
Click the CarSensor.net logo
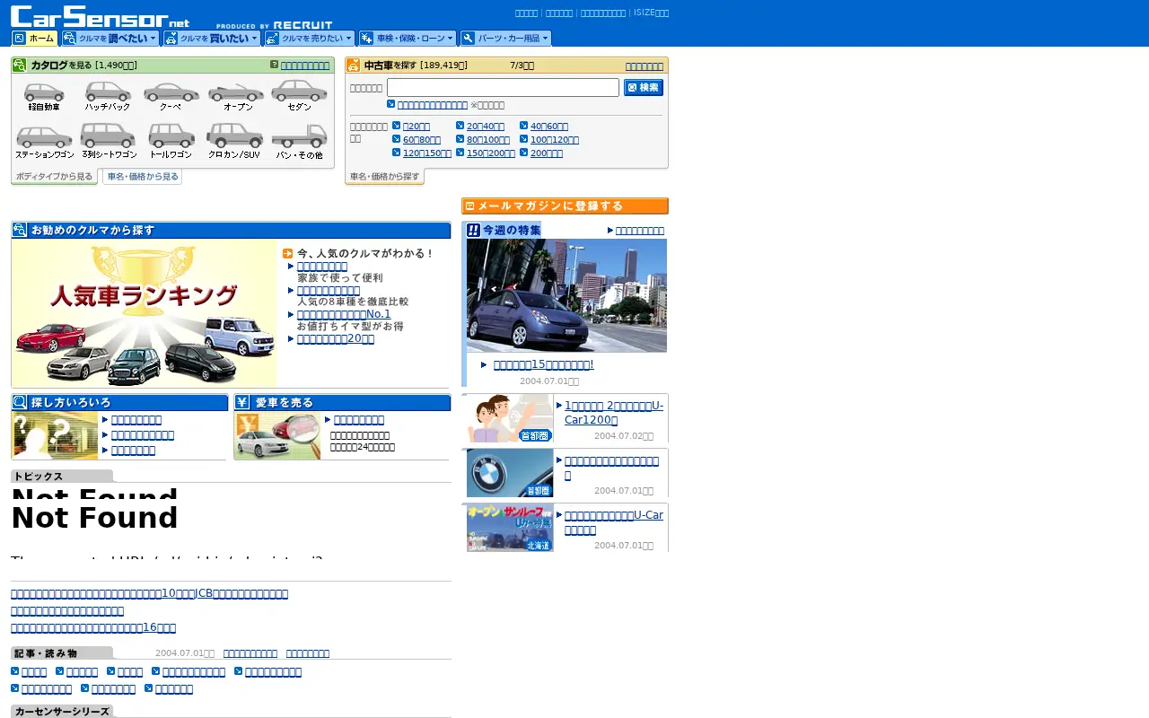[x=101, y=16]
